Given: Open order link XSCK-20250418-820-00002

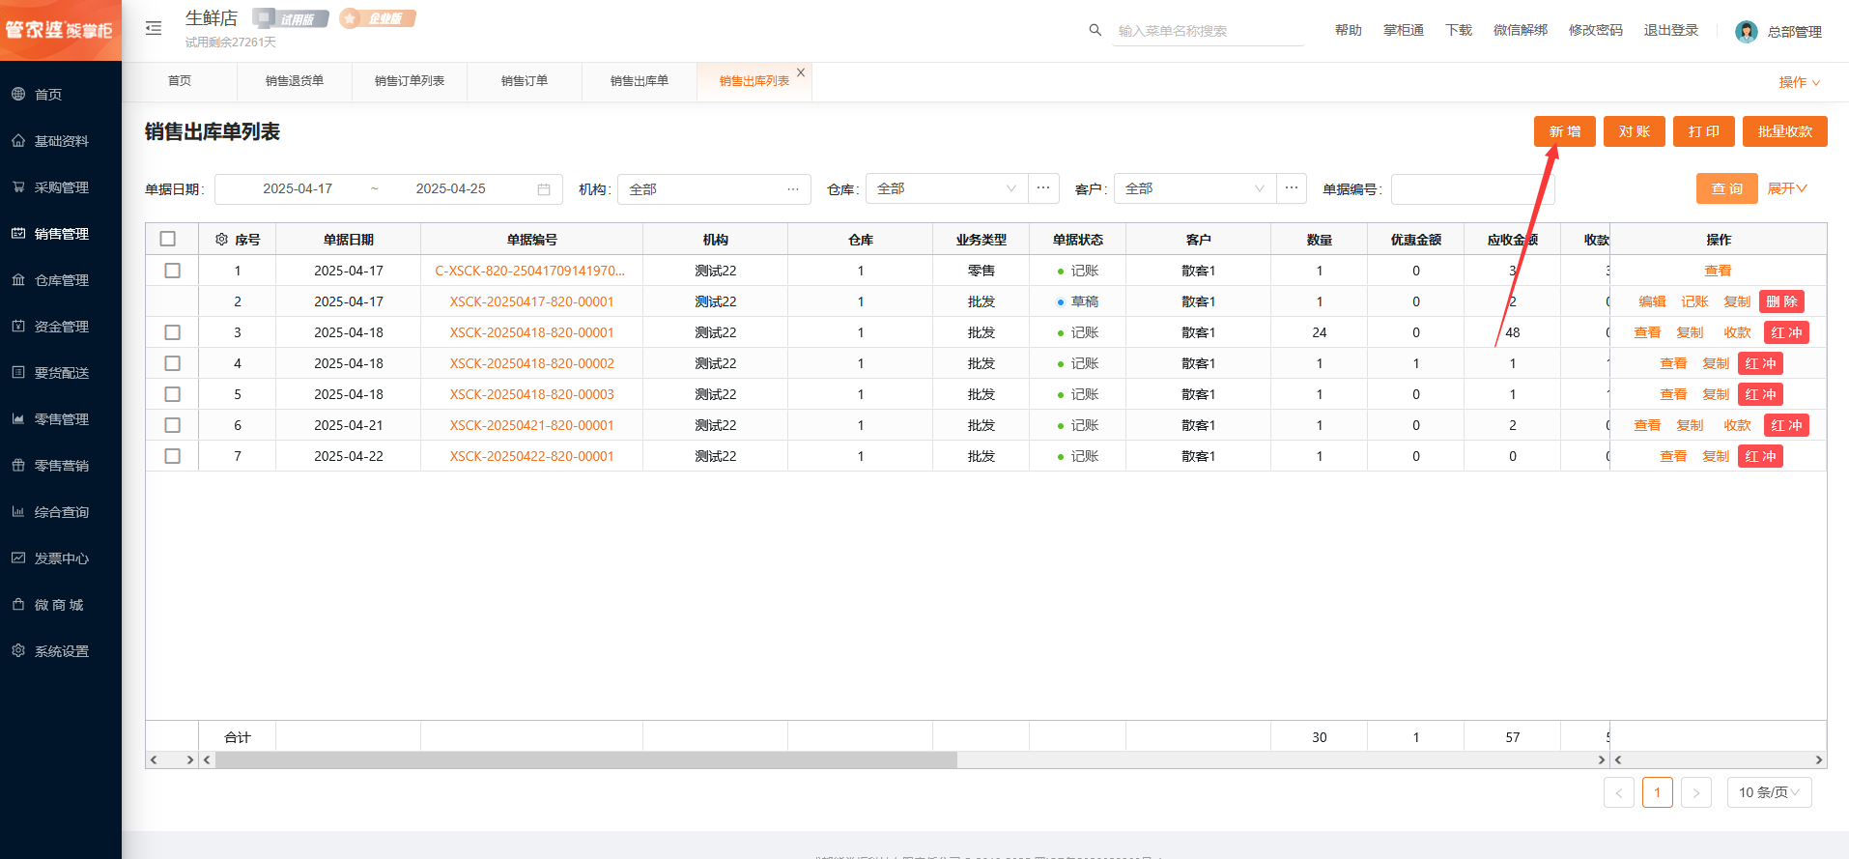Looking at the screenshot, I should [x=531, y=363].
